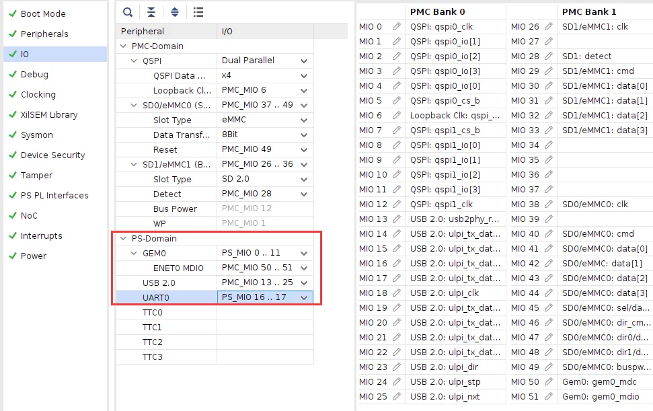Screen dimensions: 653x411
Task: Click the Expand All toolbar icon
Action: point(174,12)
